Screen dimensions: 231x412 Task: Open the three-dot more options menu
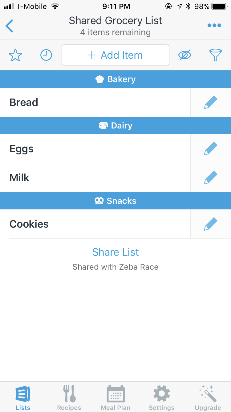[x=214, y=25]
